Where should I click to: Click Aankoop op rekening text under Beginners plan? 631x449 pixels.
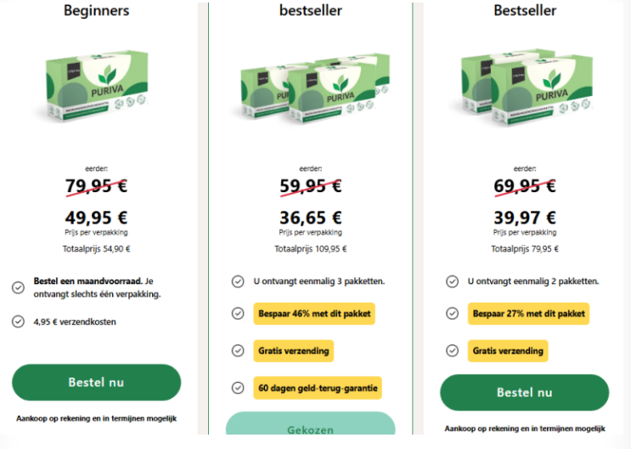click(x=96, y=418)
